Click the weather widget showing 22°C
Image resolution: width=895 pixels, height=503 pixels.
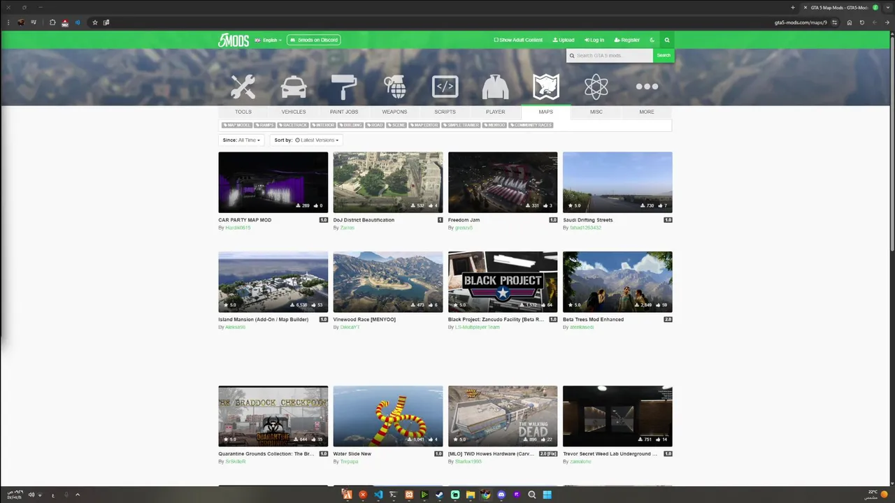pyautogui.click(x=877, y=494)
